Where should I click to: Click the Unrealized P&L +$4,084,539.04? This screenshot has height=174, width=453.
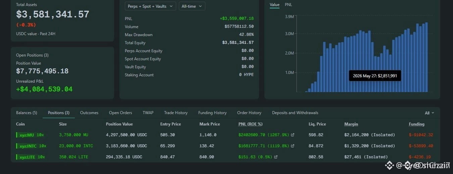click(44, 89)
